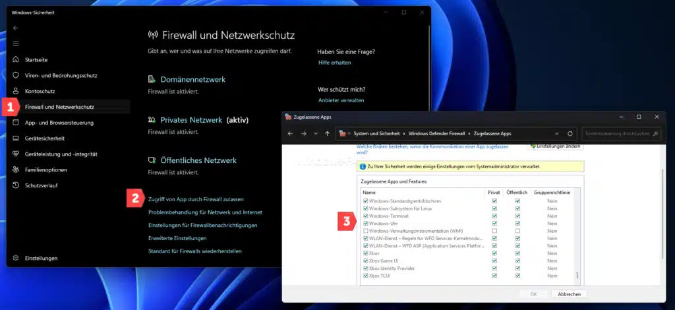Click the Öffentliches Netzwerk icon
This screenshot has width=675, height=310.
point(152,160)
